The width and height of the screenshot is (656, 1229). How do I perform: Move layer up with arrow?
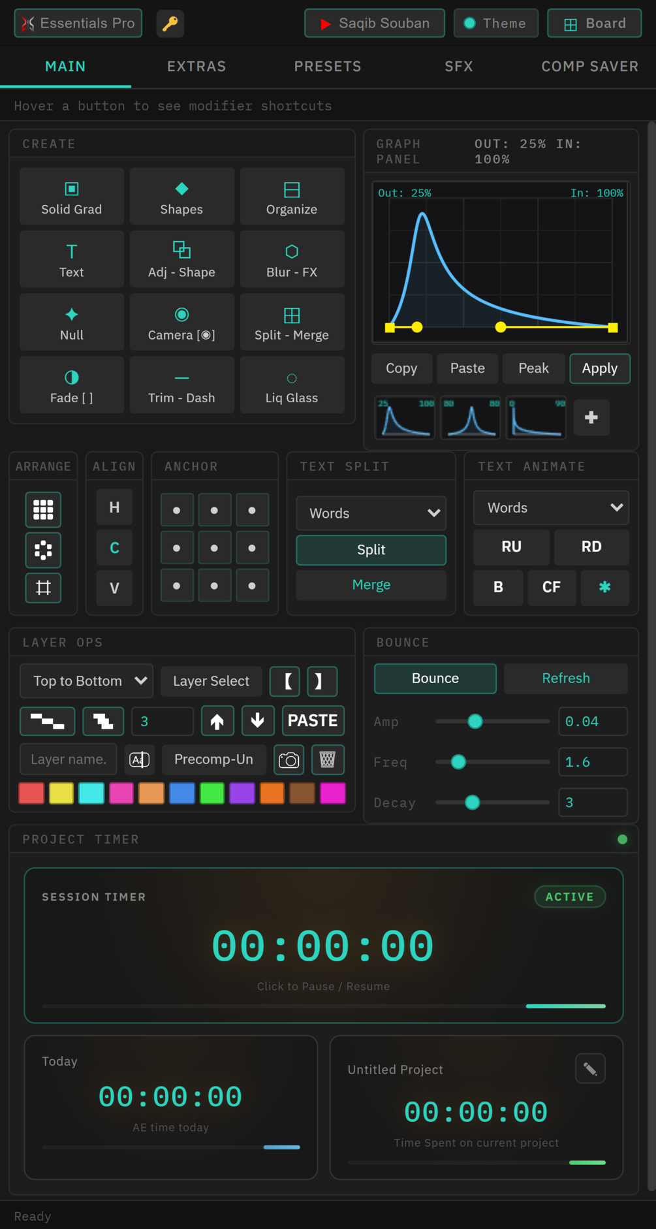(217, 721)
